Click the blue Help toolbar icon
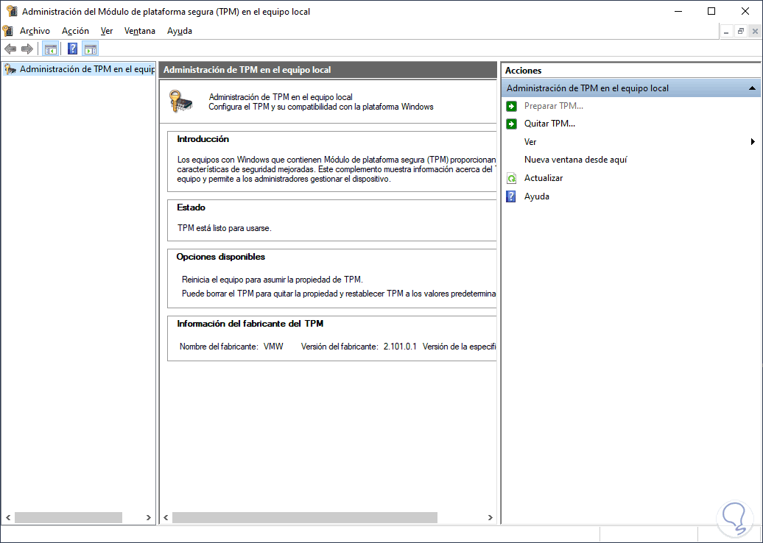The width and height of the screenshot is (763, 543). pos(72,49)
